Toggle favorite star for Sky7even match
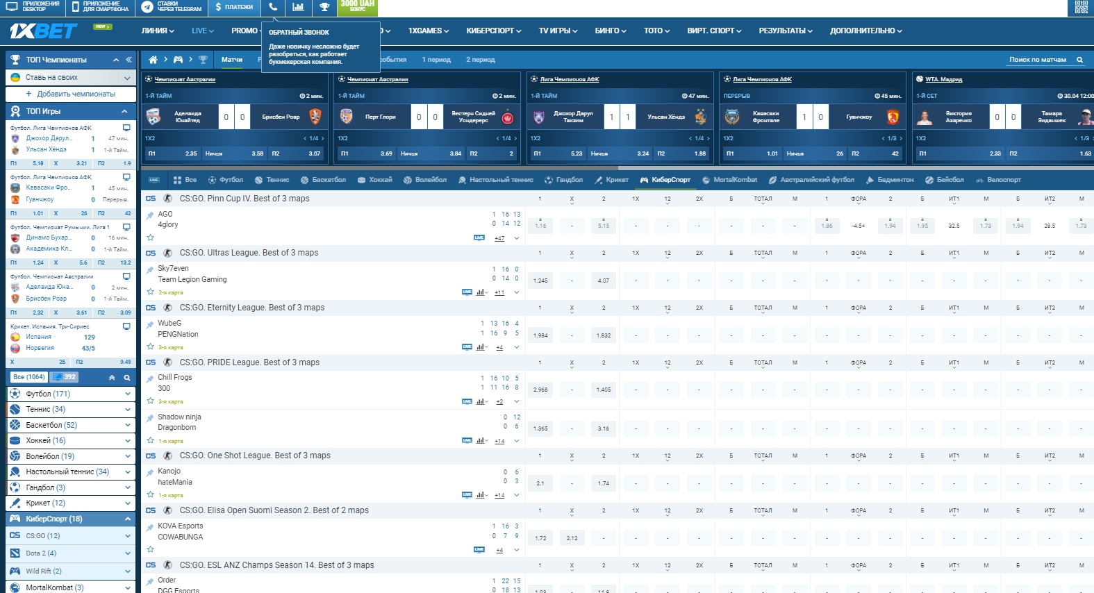The height and width of the screenshot is (593, 1094). point(150,292)
